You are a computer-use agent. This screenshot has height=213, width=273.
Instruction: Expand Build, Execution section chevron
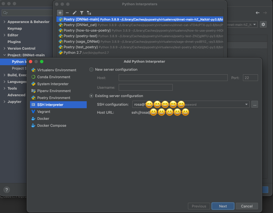4,75
